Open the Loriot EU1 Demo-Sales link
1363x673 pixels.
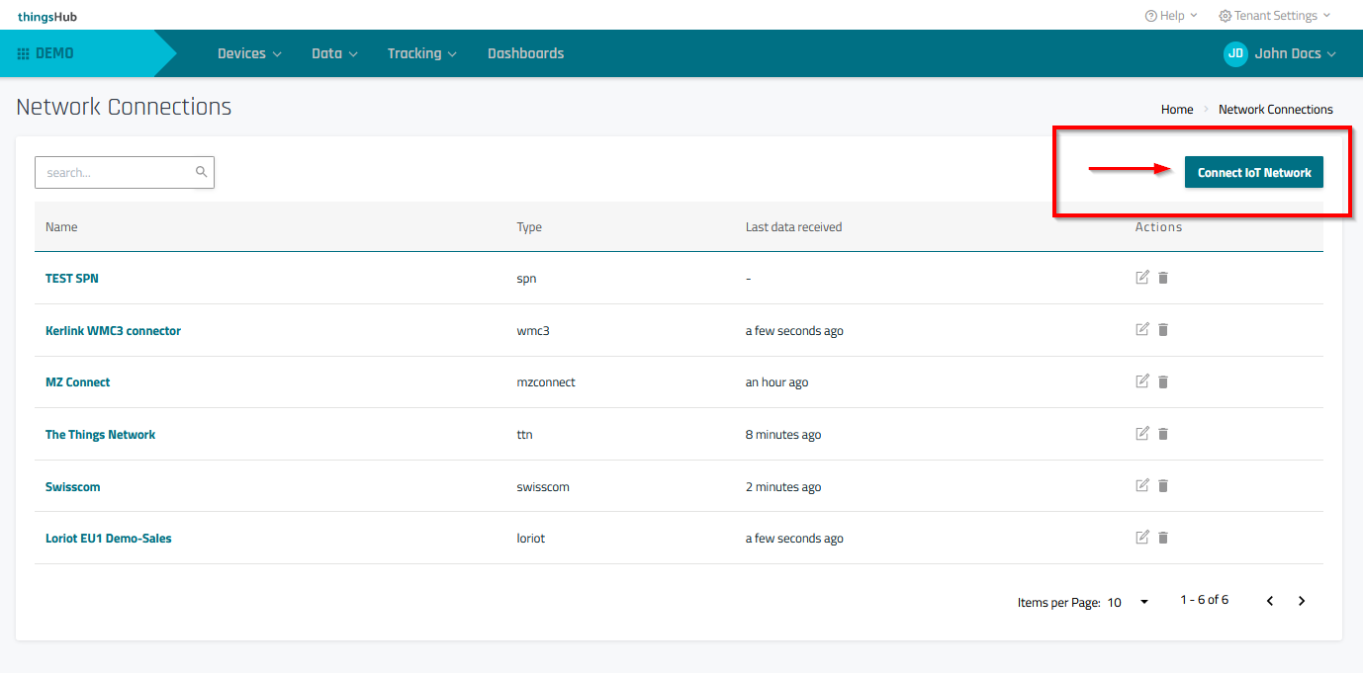click(x=109, y=539)
